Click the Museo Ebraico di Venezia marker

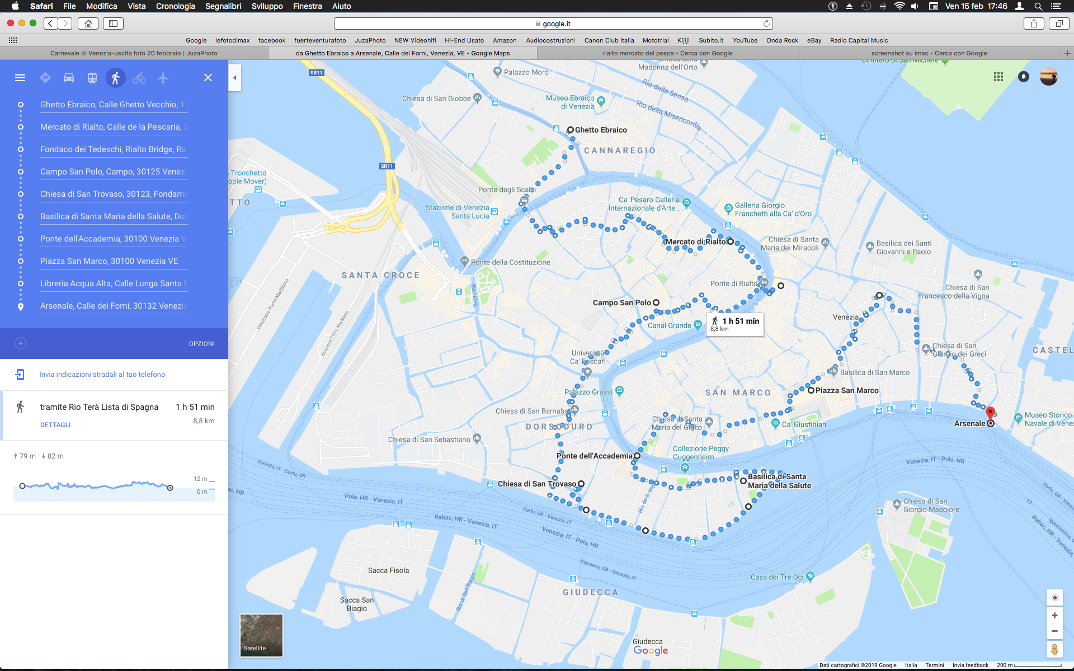(x=601, y=101)
